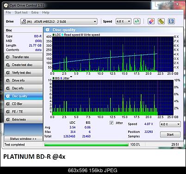Click the BIS jitter graph area
This screenshot has width=186, height=174.
point(113,98)
